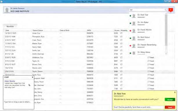
Task: Select the Harris, Matt worklist row
Action: 89,47
